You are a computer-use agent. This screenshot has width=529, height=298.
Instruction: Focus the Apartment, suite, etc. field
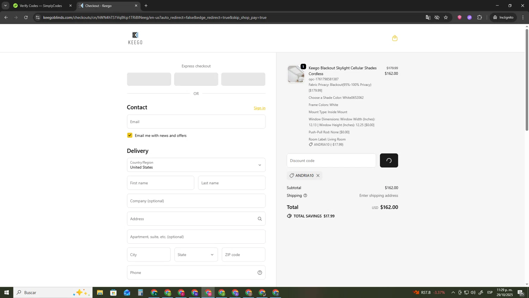coord(196,237)
